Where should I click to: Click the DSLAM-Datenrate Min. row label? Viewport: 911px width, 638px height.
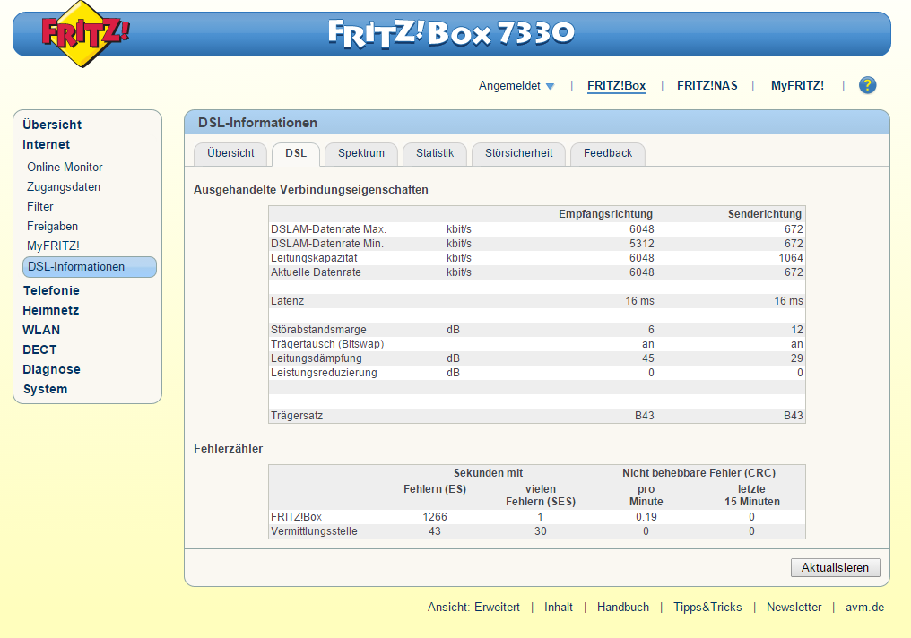tap(327, 244)
